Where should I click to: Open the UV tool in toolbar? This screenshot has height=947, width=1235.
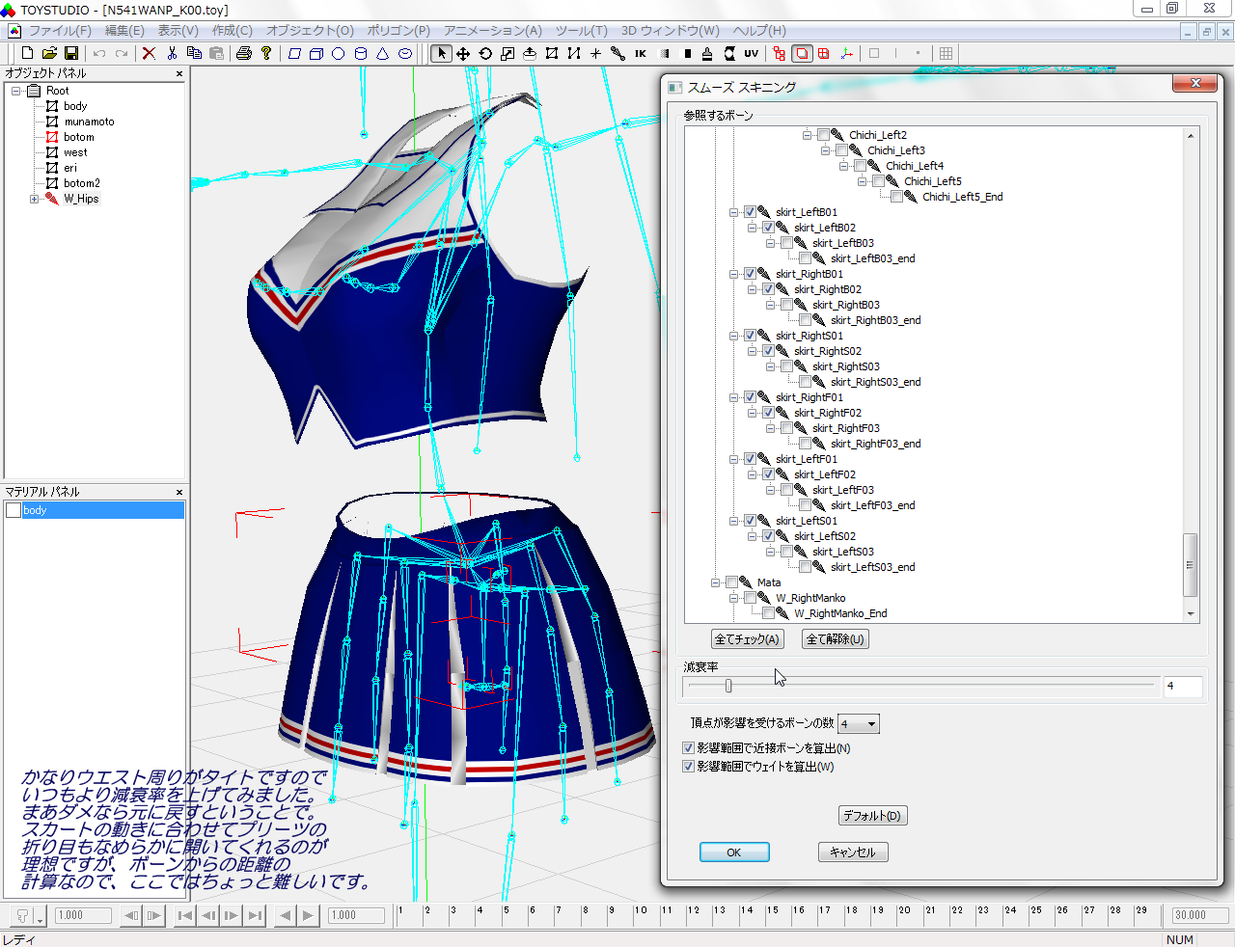click(751, 54)
